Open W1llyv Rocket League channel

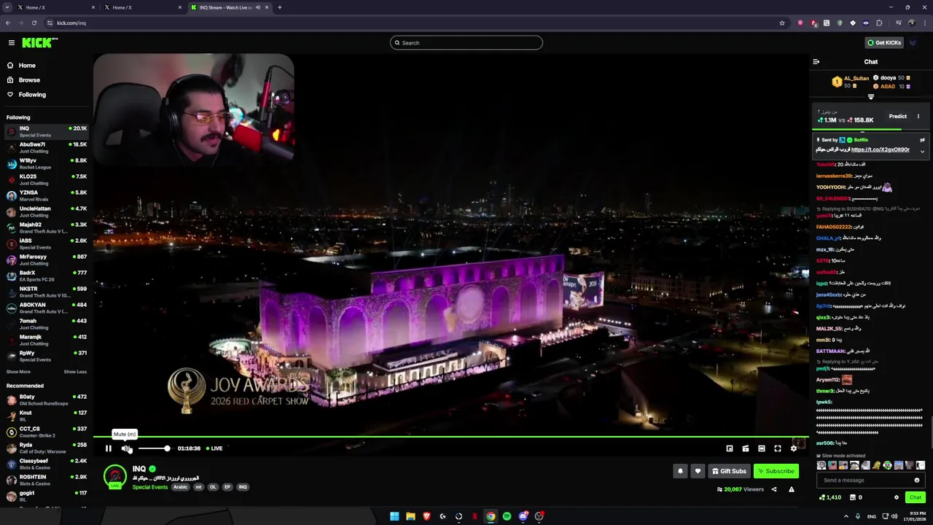[46, 163]
